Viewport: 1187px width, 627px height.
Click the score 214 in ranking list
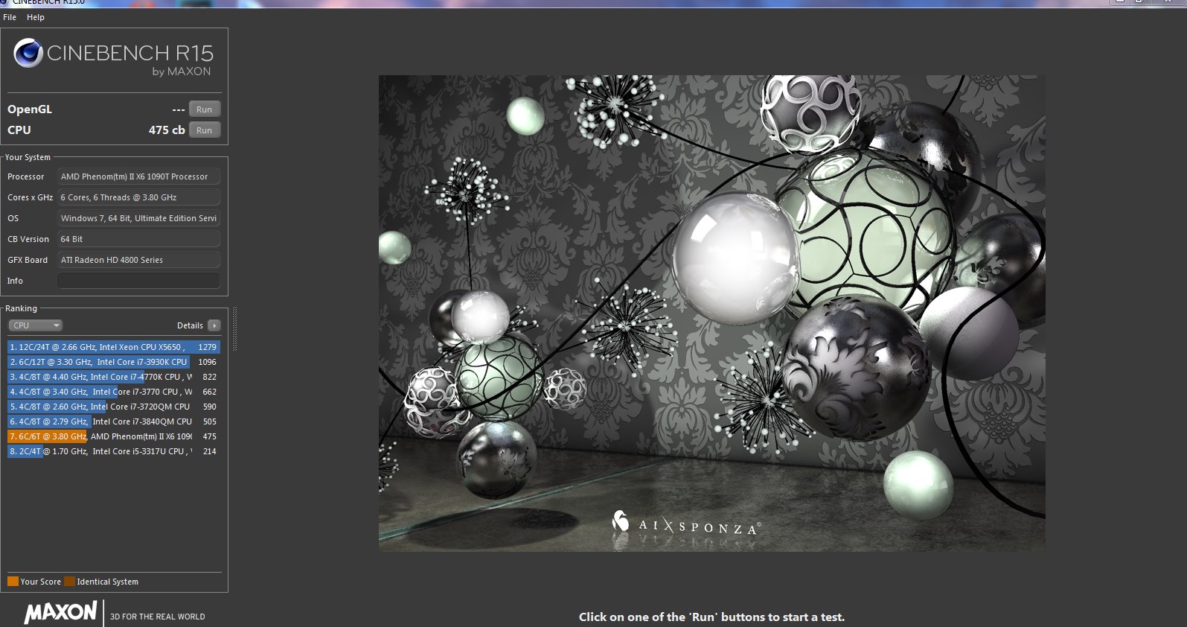tap(210, 451)
